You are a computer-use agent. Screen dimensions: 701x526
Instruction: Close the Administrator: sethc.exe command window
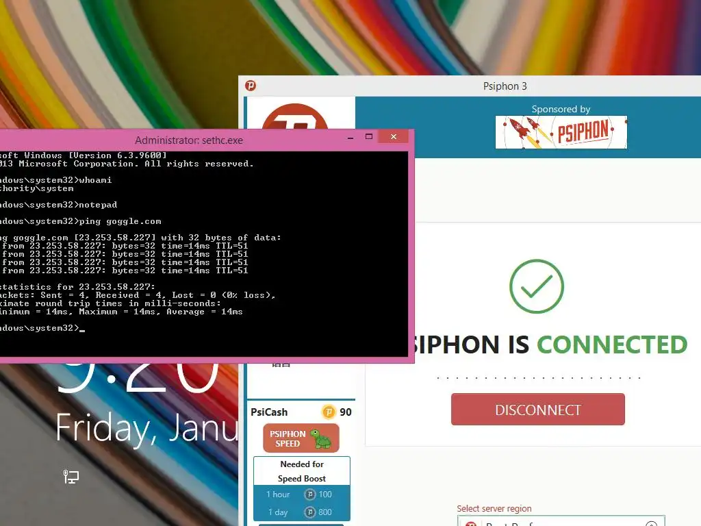pyautogui.click(x=394, y=137)
